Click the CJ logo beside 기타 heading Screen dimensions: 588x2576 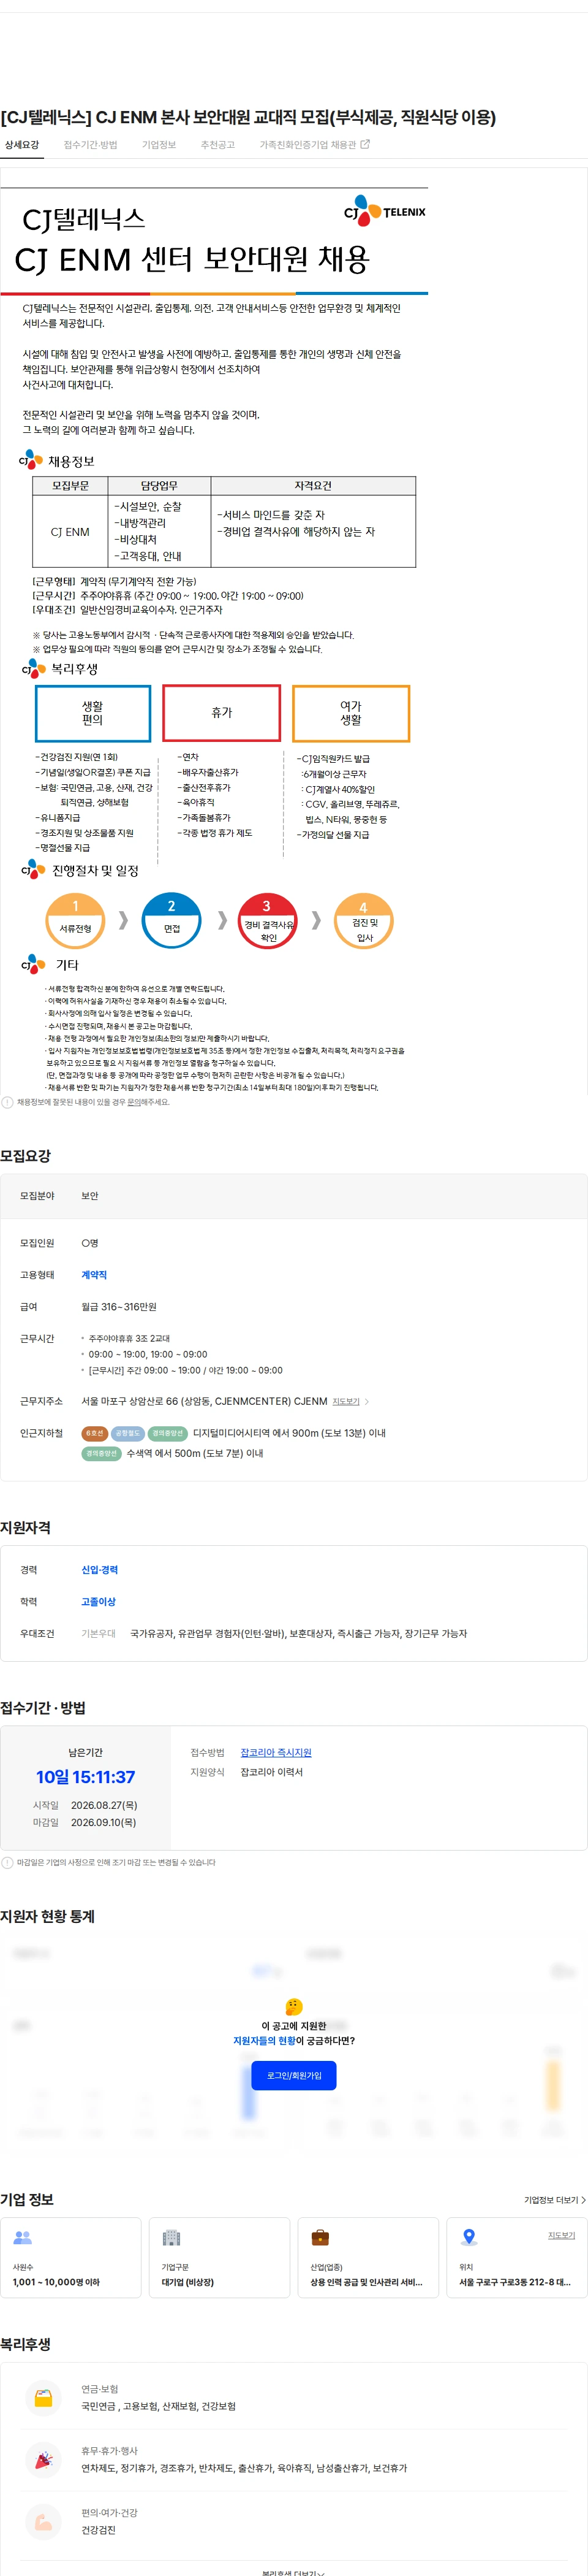[33, 963]
